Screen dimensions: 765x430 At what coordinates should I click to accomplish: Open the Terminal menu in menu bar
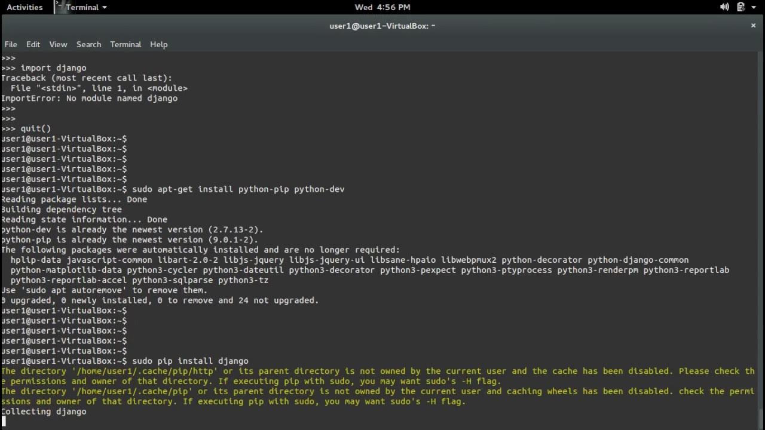126,44
